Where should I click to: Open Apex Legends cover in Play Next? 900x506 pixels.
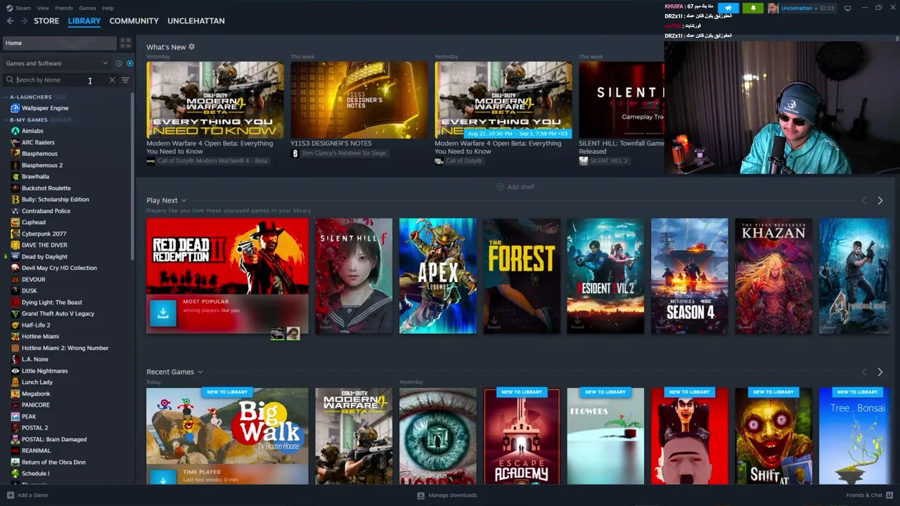(x=437, y=276)
